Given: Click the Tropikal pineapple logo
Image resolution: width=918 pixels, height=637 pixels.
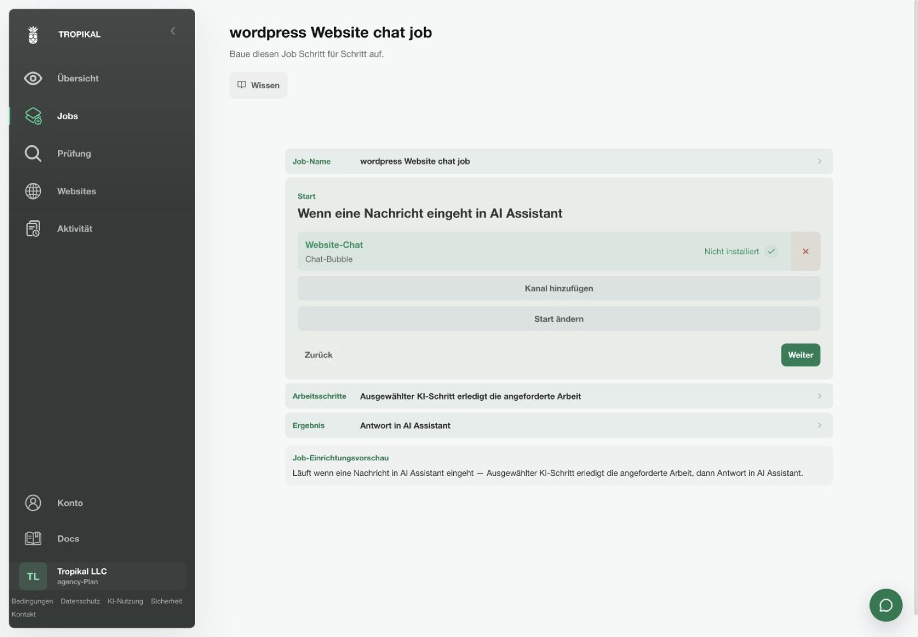Looking at the screenshot, I should pos(33,34).
